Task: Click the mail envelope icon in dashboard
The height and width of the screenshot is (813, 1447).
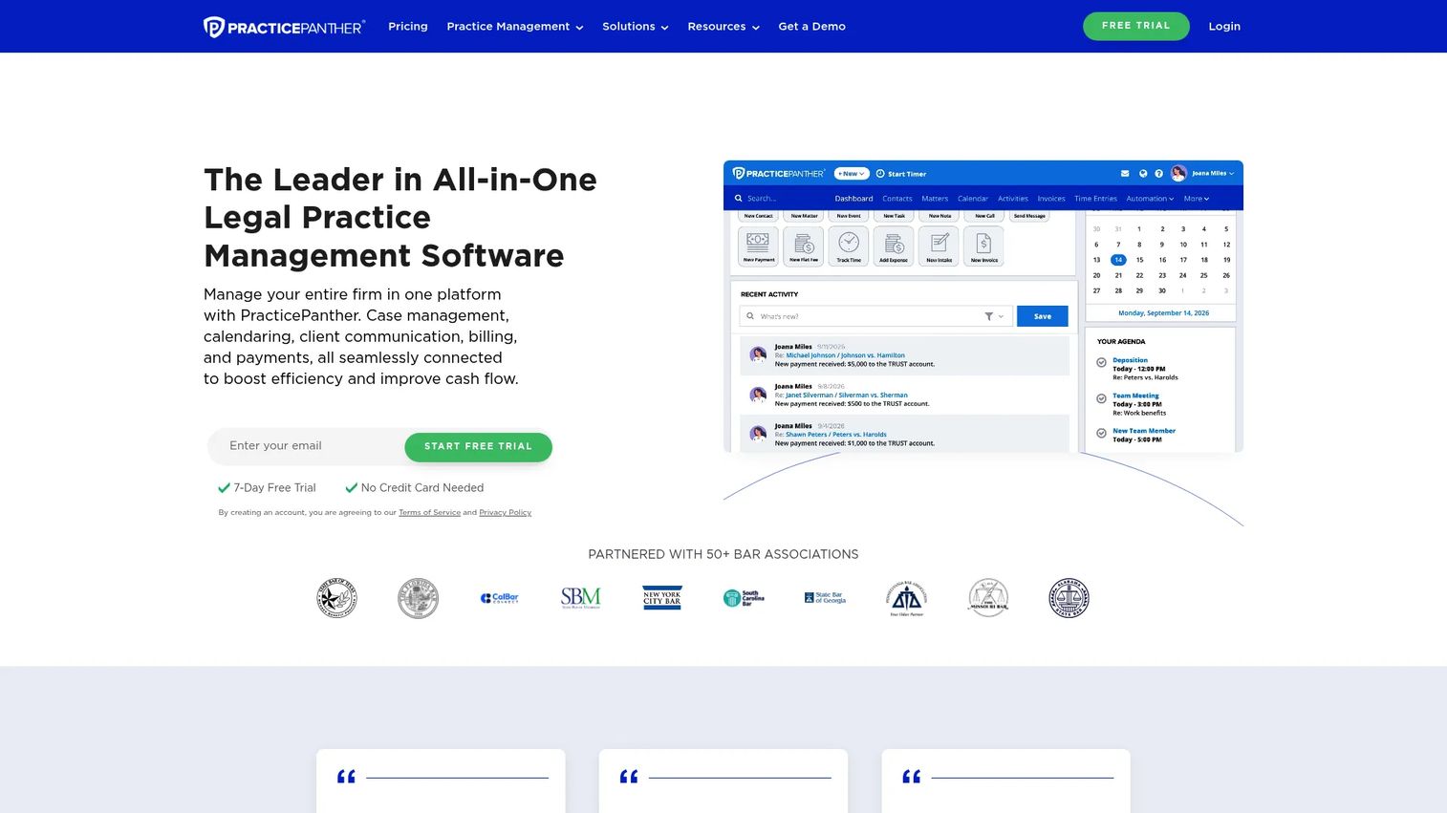Action: coord(1125,174)
